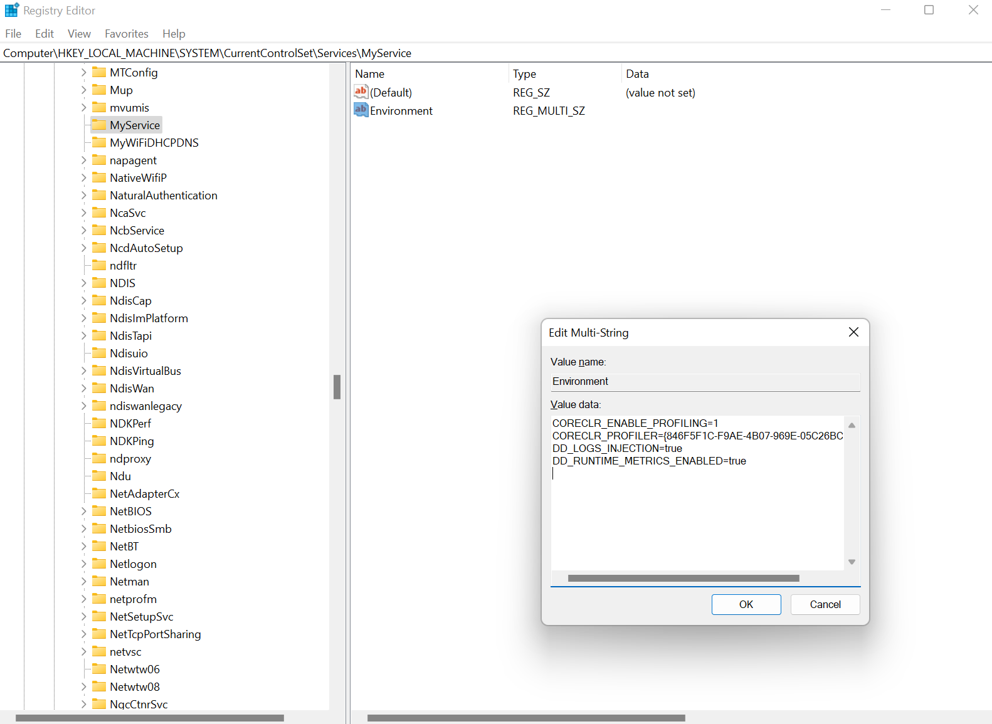Select the Ndu tree item

point(120,476)
